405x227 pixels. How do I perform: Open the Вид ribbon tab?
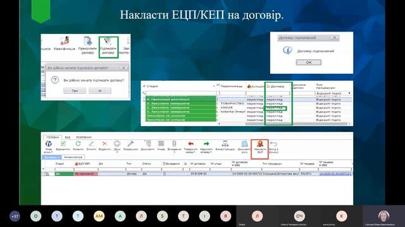(x=68, y=137)
